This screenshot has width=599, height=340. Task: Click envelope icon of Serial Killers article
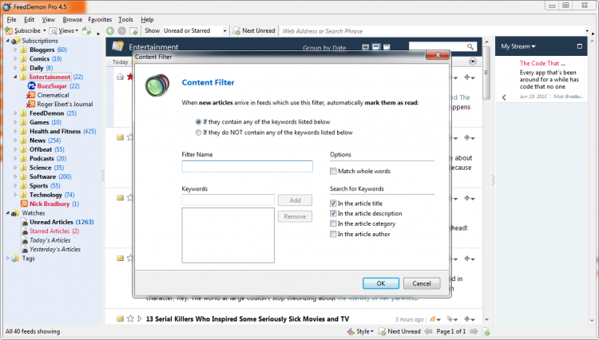[x=120, y=318]
